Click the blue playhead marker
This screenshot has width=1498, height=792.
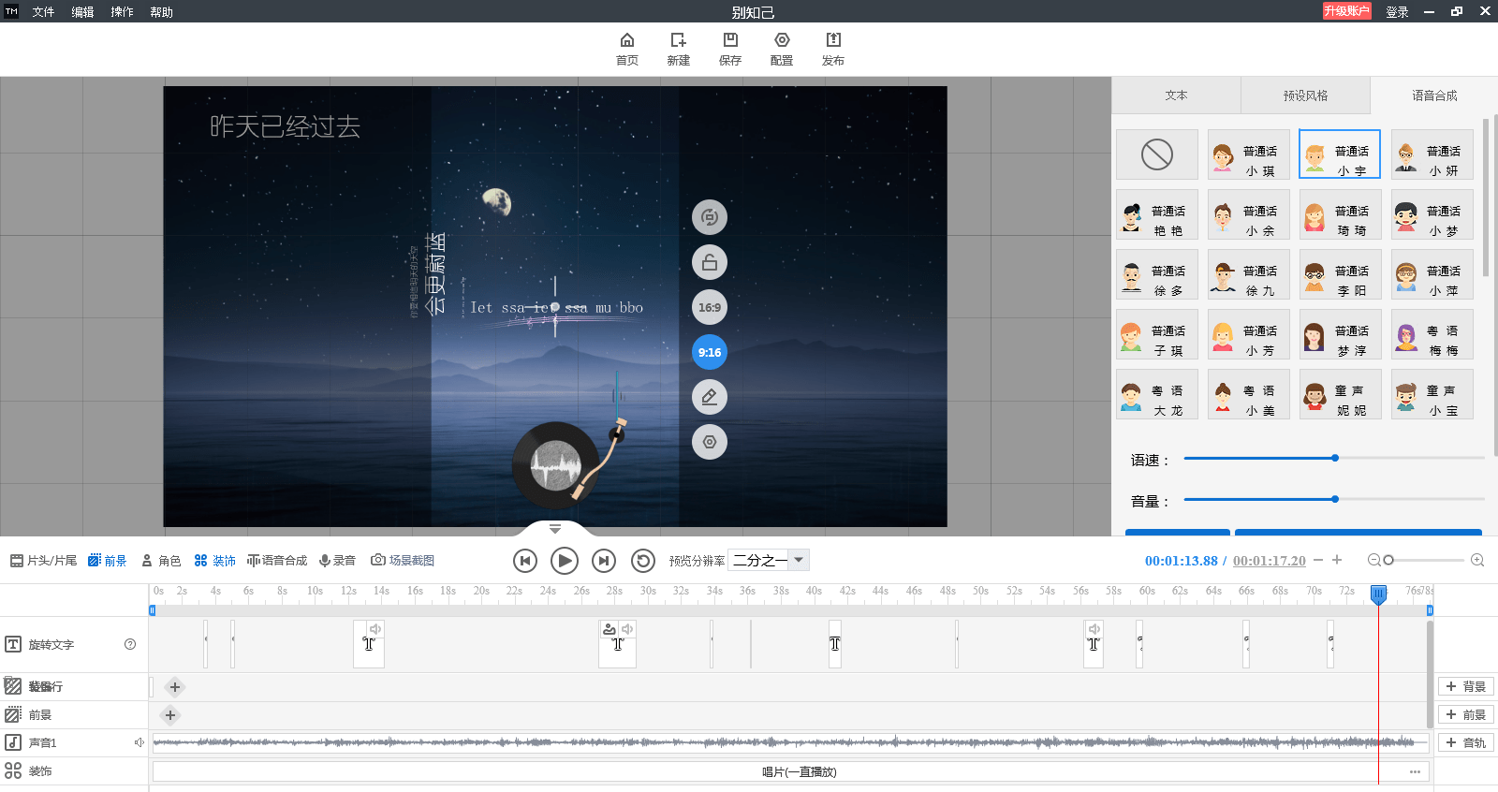coord(1378,594)
